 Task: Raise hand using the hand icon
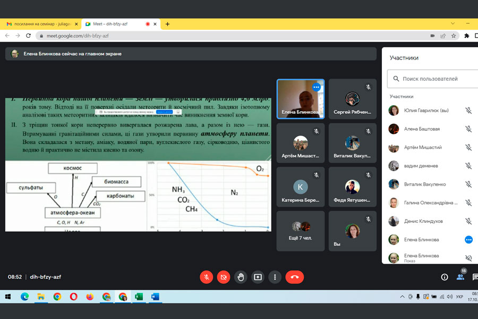click(241, 277)
